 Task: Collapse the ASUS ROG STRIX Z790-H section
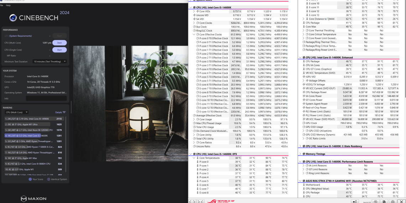[300, 181]
